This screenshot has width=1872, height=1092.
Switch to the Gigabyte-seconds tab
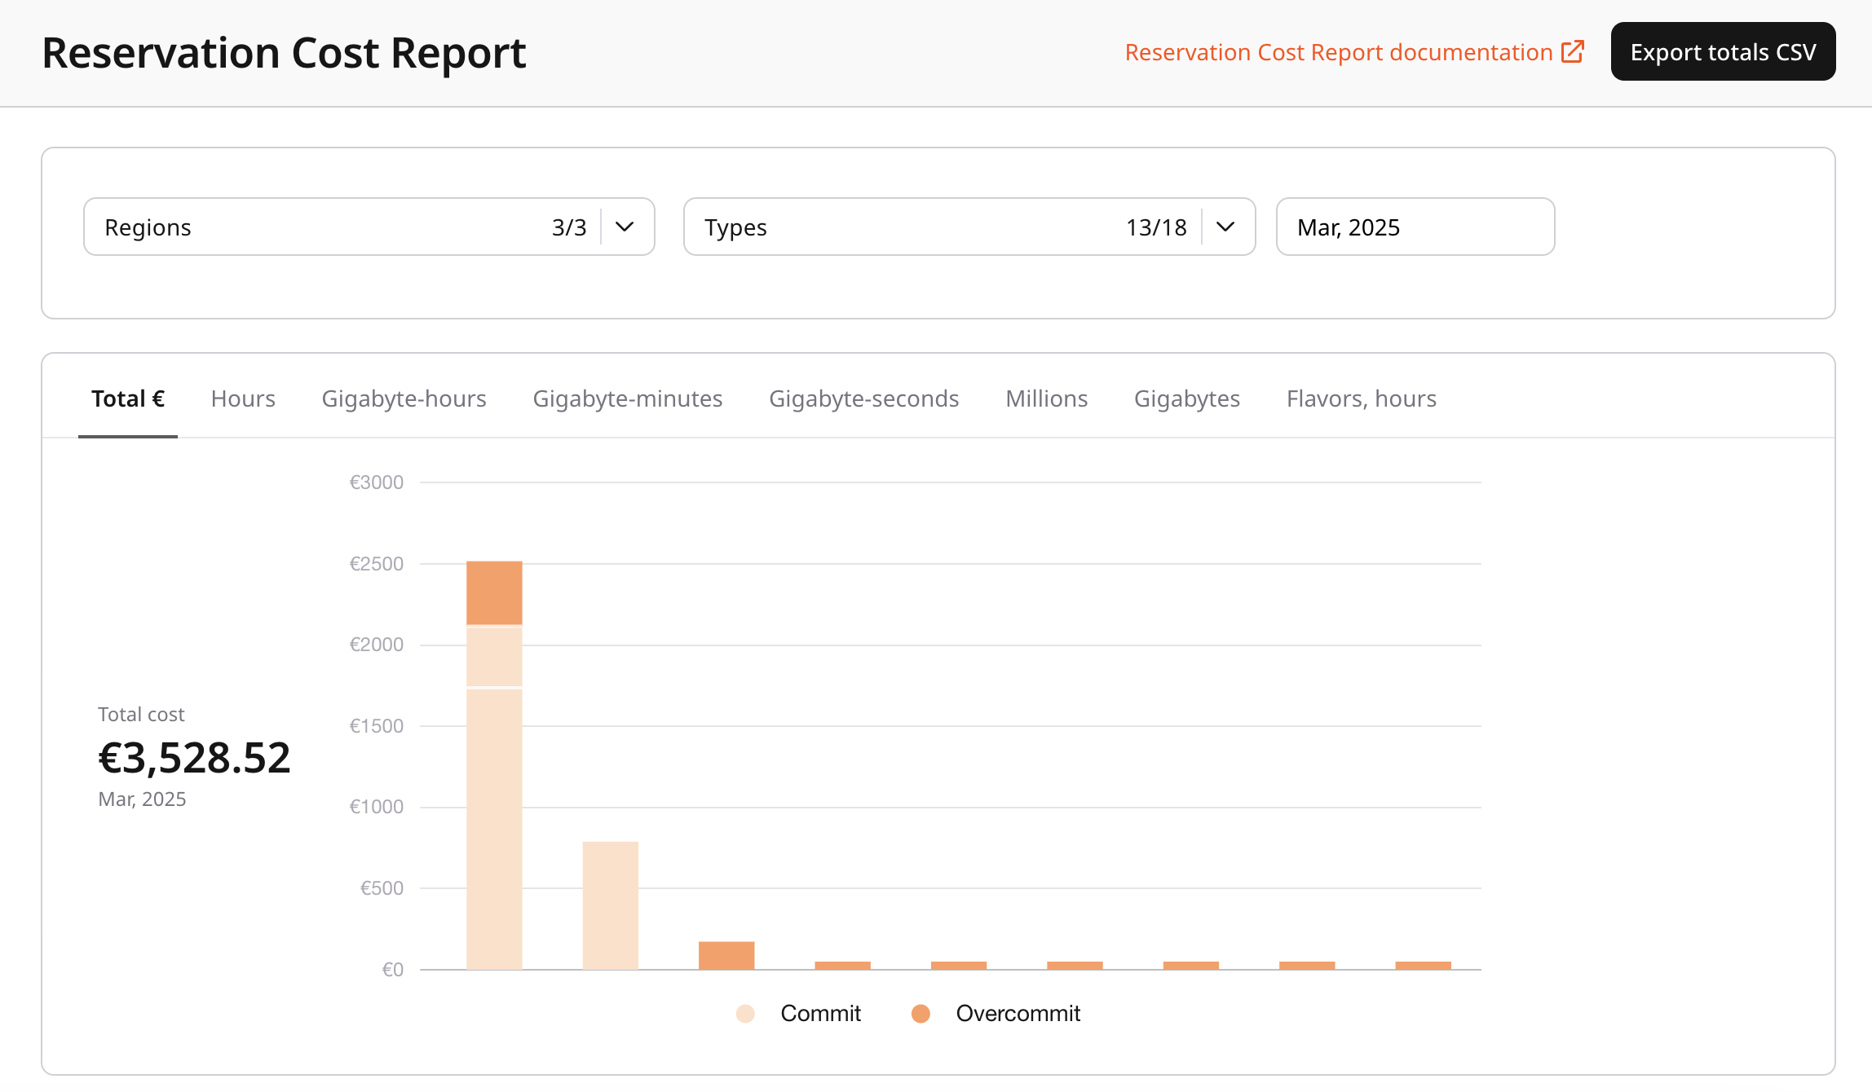tap(863, 398)
